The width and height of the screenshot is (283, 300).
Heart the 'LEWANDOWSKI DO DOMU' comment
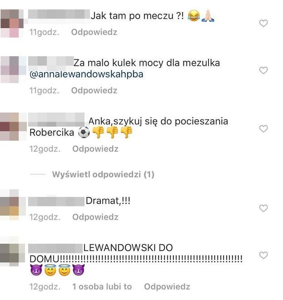(x=263, y=255)
